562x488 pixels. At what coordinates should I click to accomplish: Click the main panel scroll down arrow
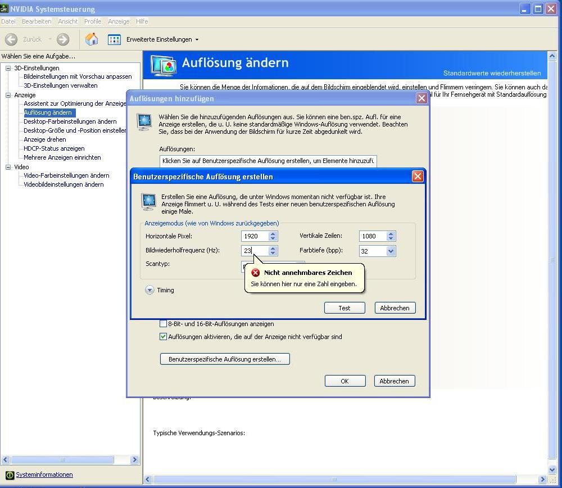[552, 469]
